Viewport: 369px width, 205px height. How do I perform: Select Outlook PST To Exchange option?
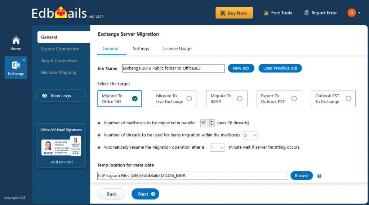click(333, 99)
